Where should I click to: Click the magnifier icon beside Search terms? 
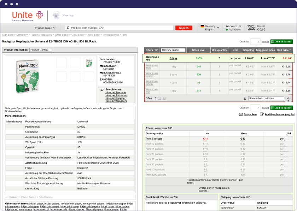tap(102, 90)
